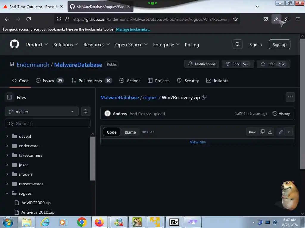Viewport: 305px width, 228px height.
Task: Click the Sign up button
Action: [x=279, y=45]
